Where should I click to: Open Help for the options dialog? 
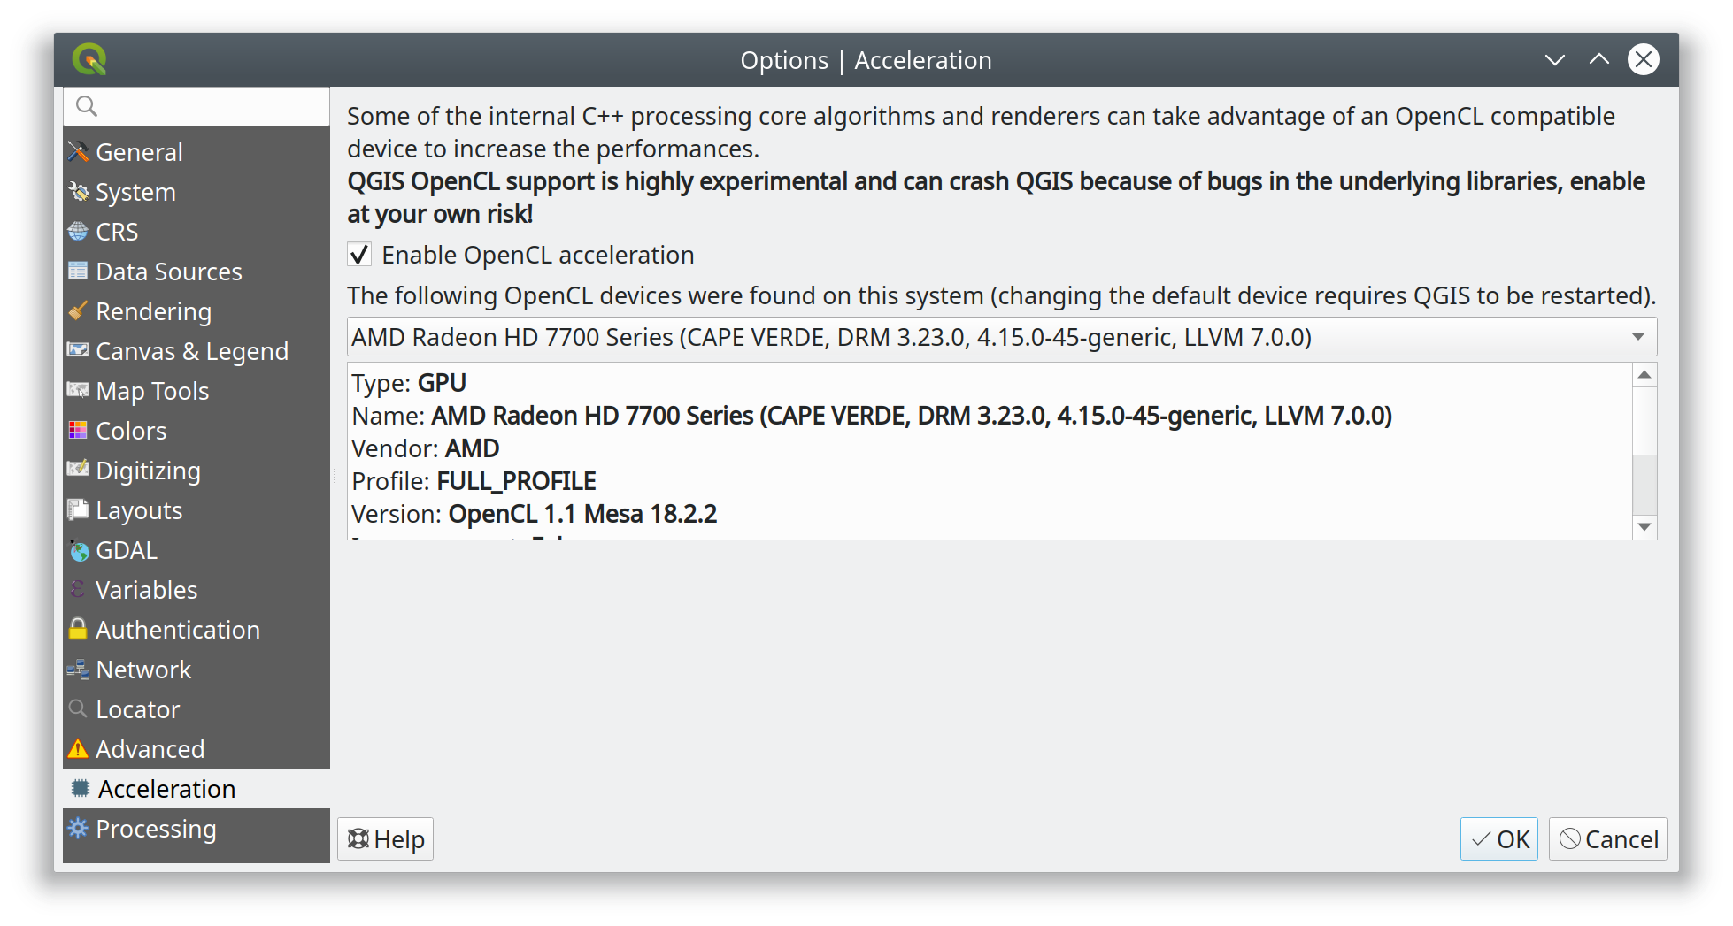point(385,838)
